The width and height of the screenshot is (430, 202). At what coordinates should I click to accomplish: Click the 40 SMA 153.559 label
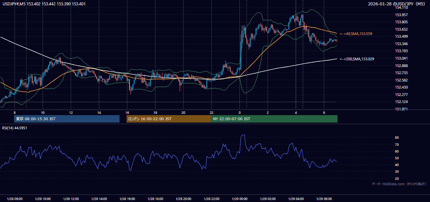pyautogui.click(x=356, y=34)
